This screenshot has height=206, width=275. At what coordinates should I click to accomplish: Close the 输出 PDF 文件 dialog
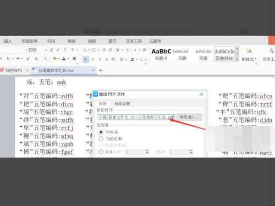[201, 94]
